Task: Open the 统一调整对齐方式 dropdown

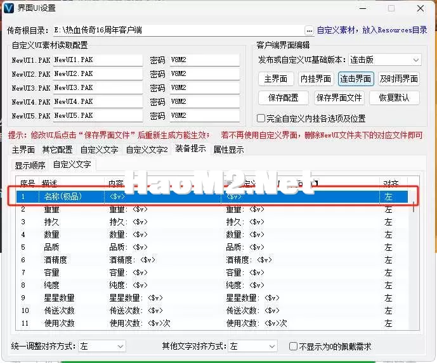Action: 101,347
